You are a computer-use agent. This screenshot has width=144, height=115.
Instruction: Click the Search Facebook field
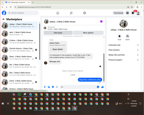coord(23,13)
